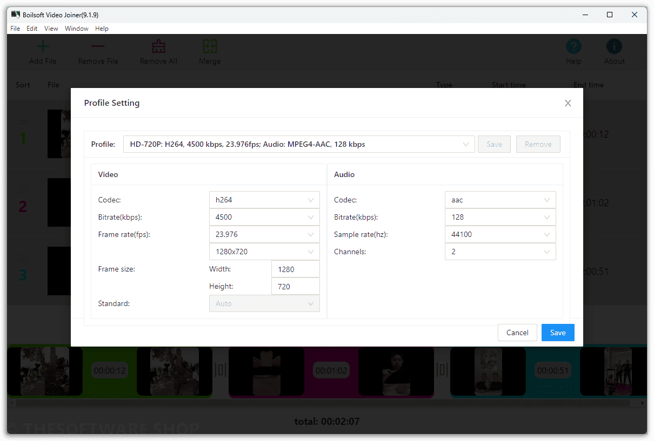Click the Boilsoft app icon in title bar
Viewport: 654px width, 441px height.
[x=16, y=15]
